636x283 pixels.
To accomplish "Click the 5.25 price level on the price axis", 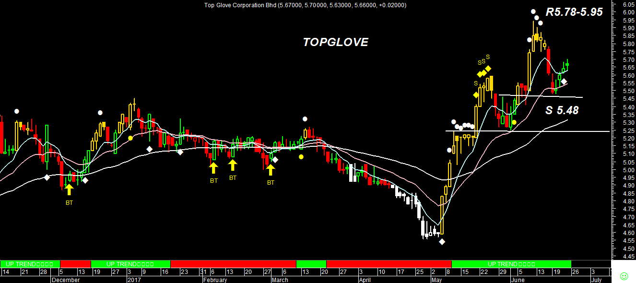I will [x=629, y=130].
